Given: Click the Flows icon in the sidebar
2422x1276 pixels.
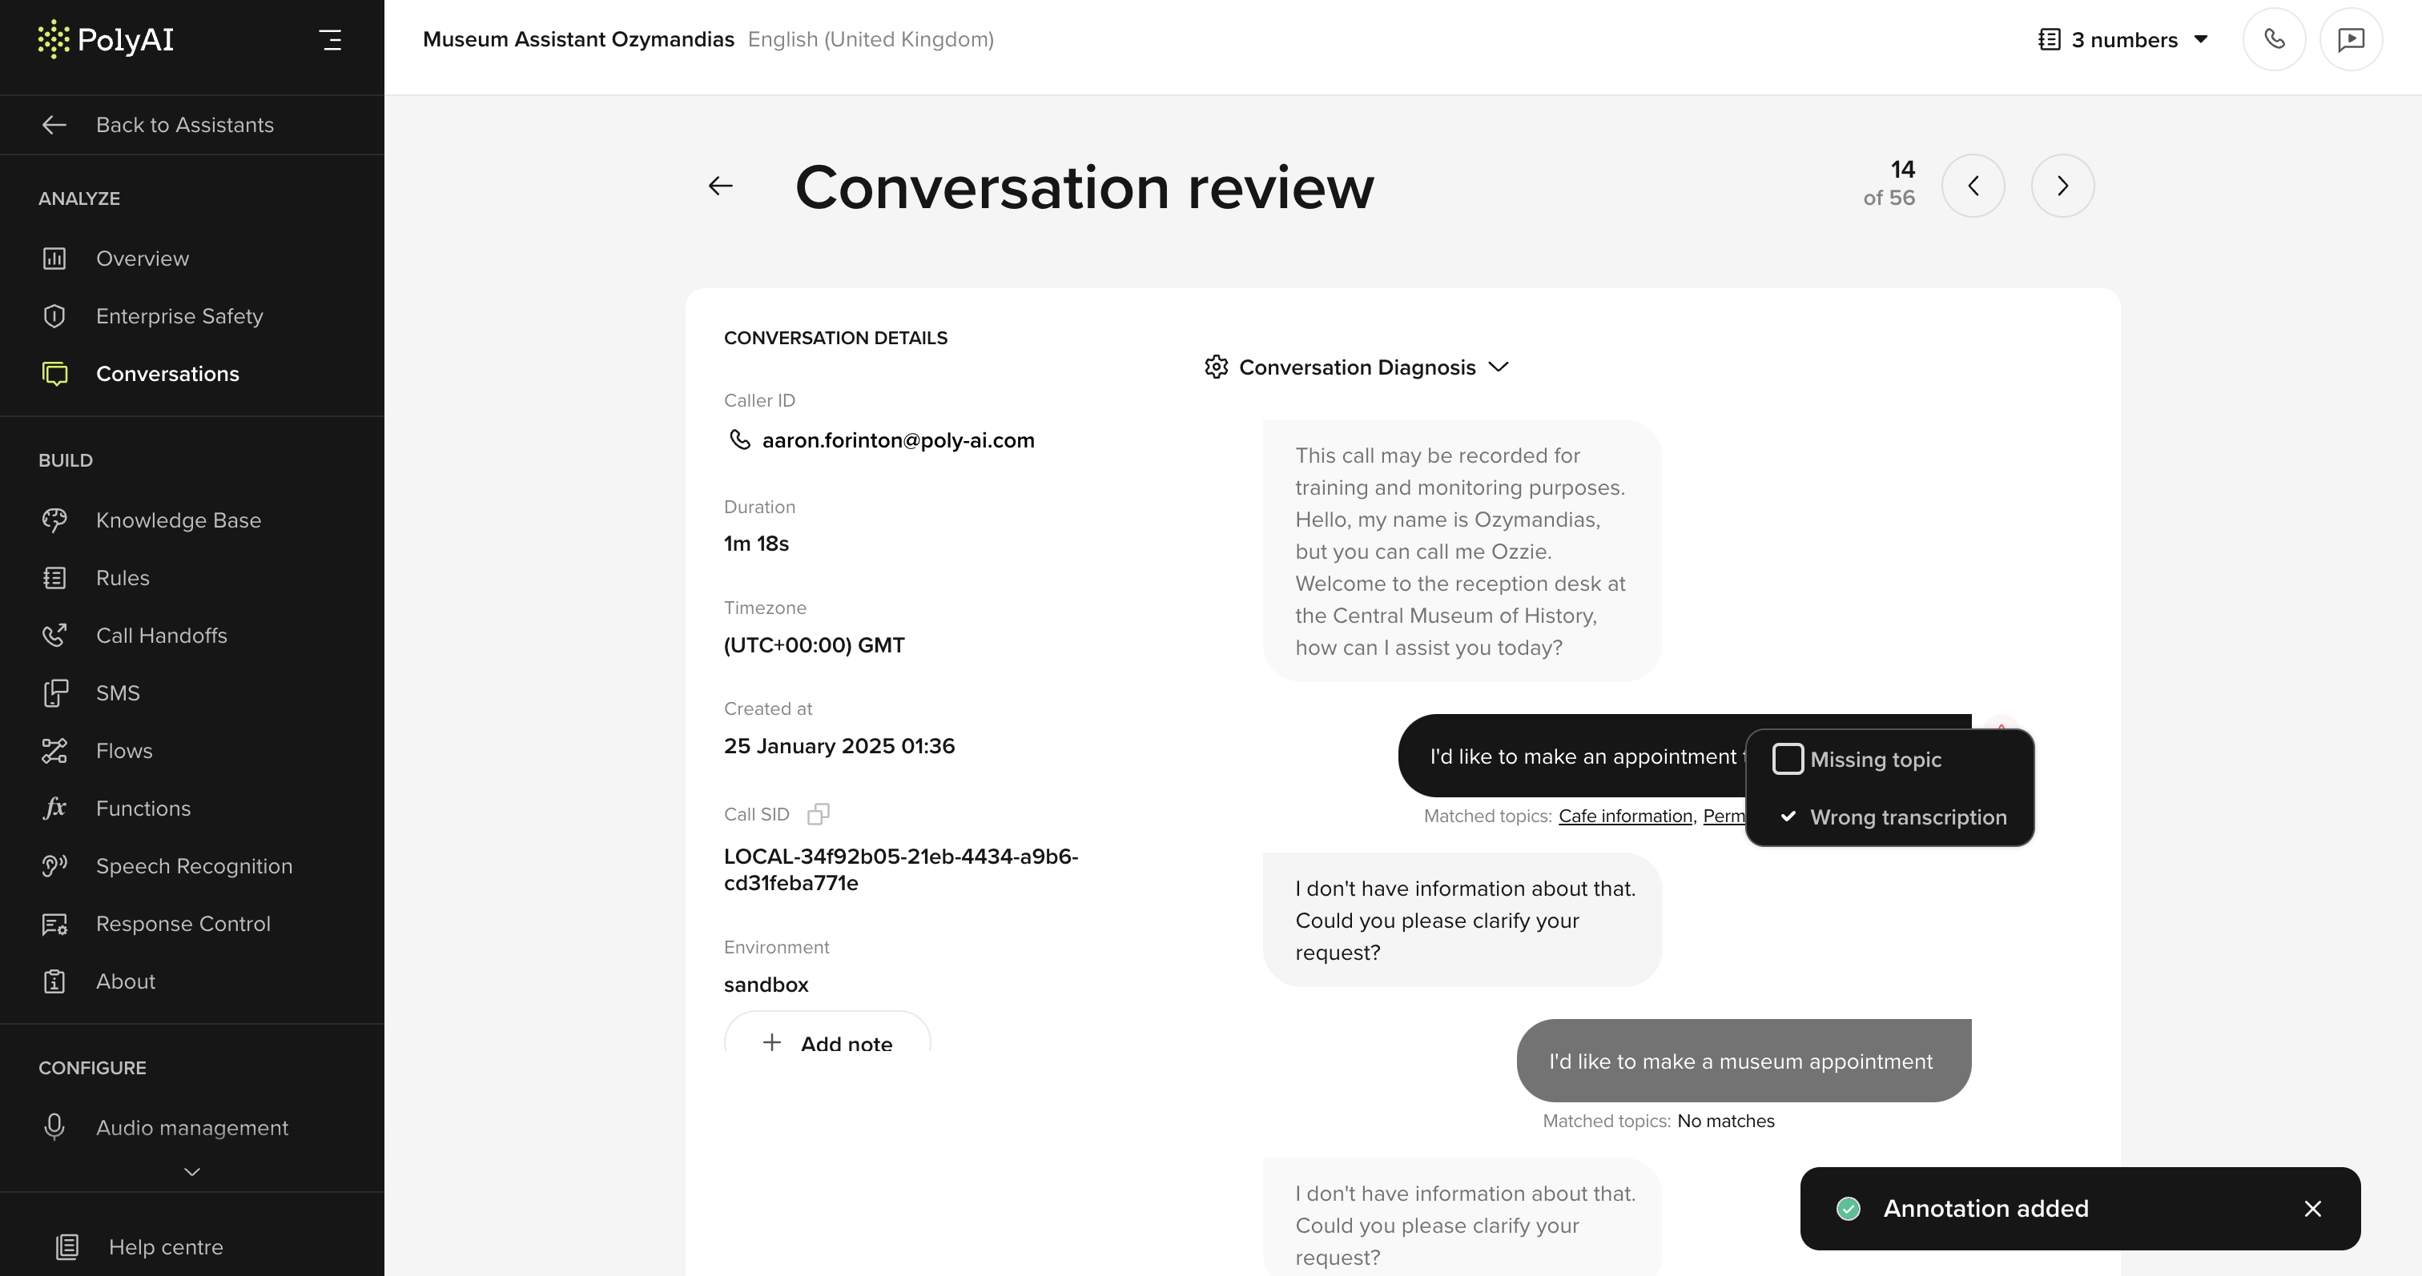Looking at the screenshot, I should pos(54,751).
